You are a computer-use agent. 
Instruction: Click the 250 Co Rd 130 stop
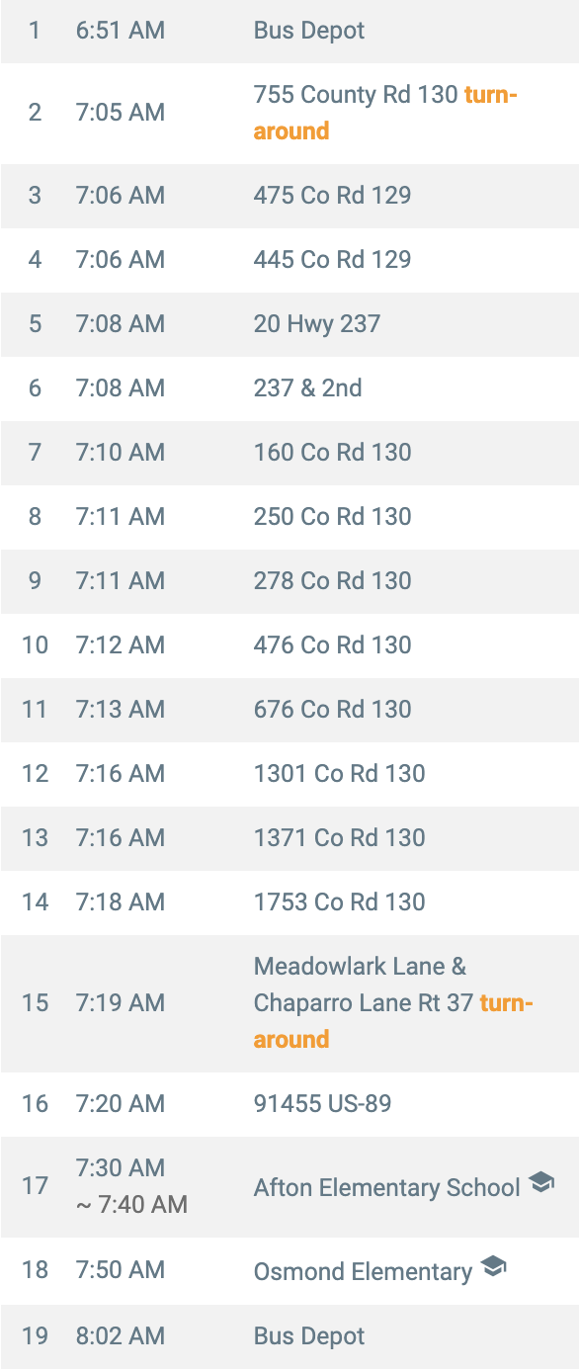(289, 516)
